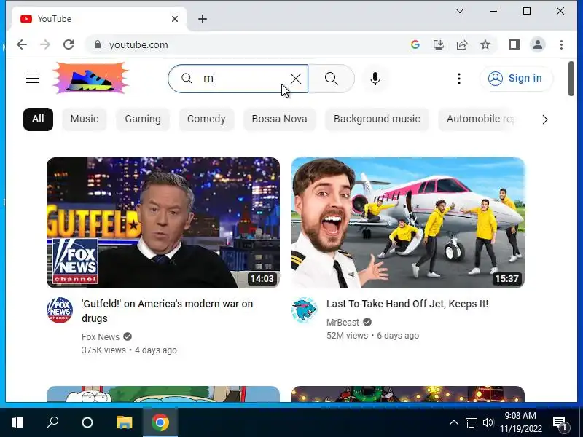Screen dimensions: 583x437
Task: Click the Fox News channel avatar
Action: click(60, 310)
